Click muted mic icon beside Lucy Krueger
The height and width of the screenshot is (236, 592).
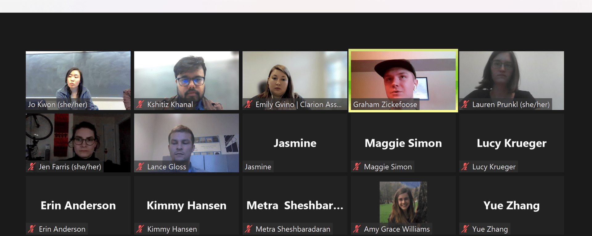point(465,167)
